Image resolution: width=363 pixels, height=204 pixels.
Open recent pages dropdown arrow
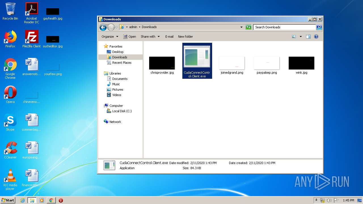click(116, 27)
